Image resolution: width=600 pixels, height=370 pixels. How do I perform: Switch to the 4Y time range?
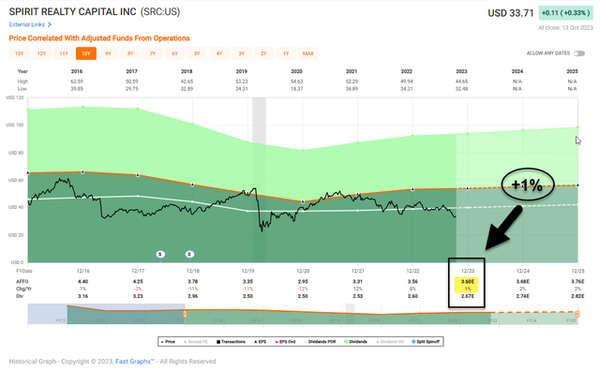point(218,53)
